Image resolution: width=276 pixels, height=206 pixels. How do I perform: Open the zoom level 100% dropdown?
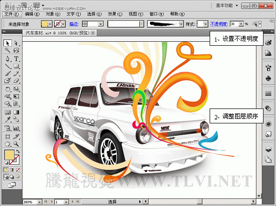point(39,202)
